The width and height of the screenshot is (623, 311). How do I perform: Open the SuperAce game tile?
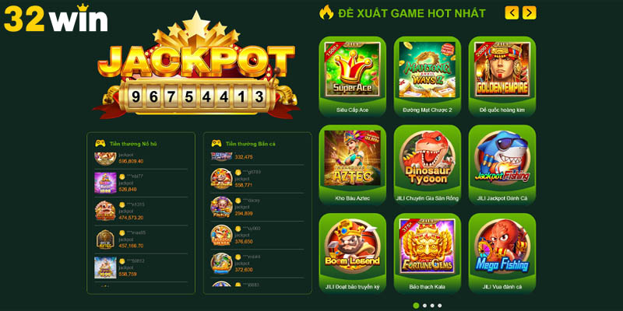pos(353,76)
